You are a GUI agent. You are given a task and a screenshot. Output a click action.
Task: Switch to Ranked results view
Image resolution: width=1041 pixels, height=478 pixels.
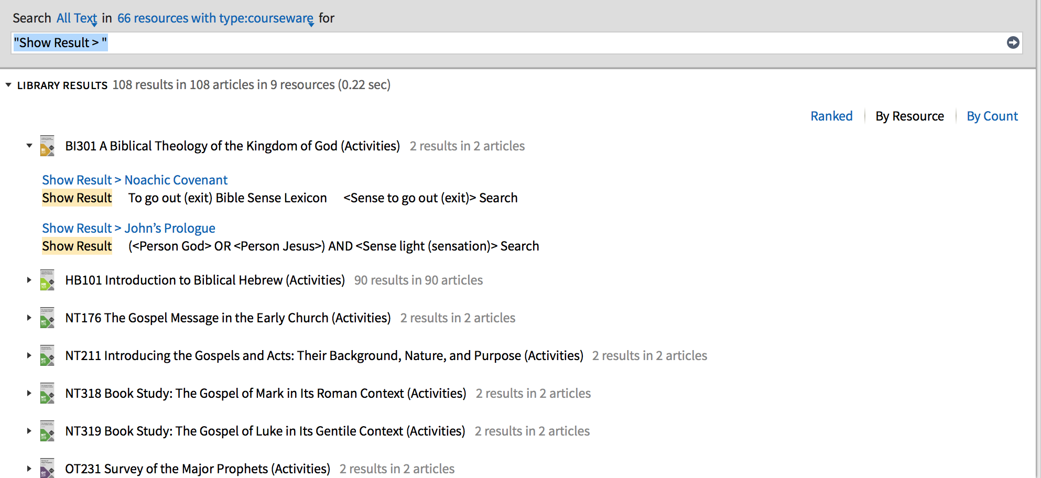831,116
